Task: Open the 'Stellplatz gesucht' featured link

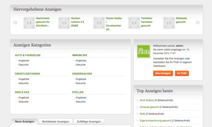Action: 181,20
